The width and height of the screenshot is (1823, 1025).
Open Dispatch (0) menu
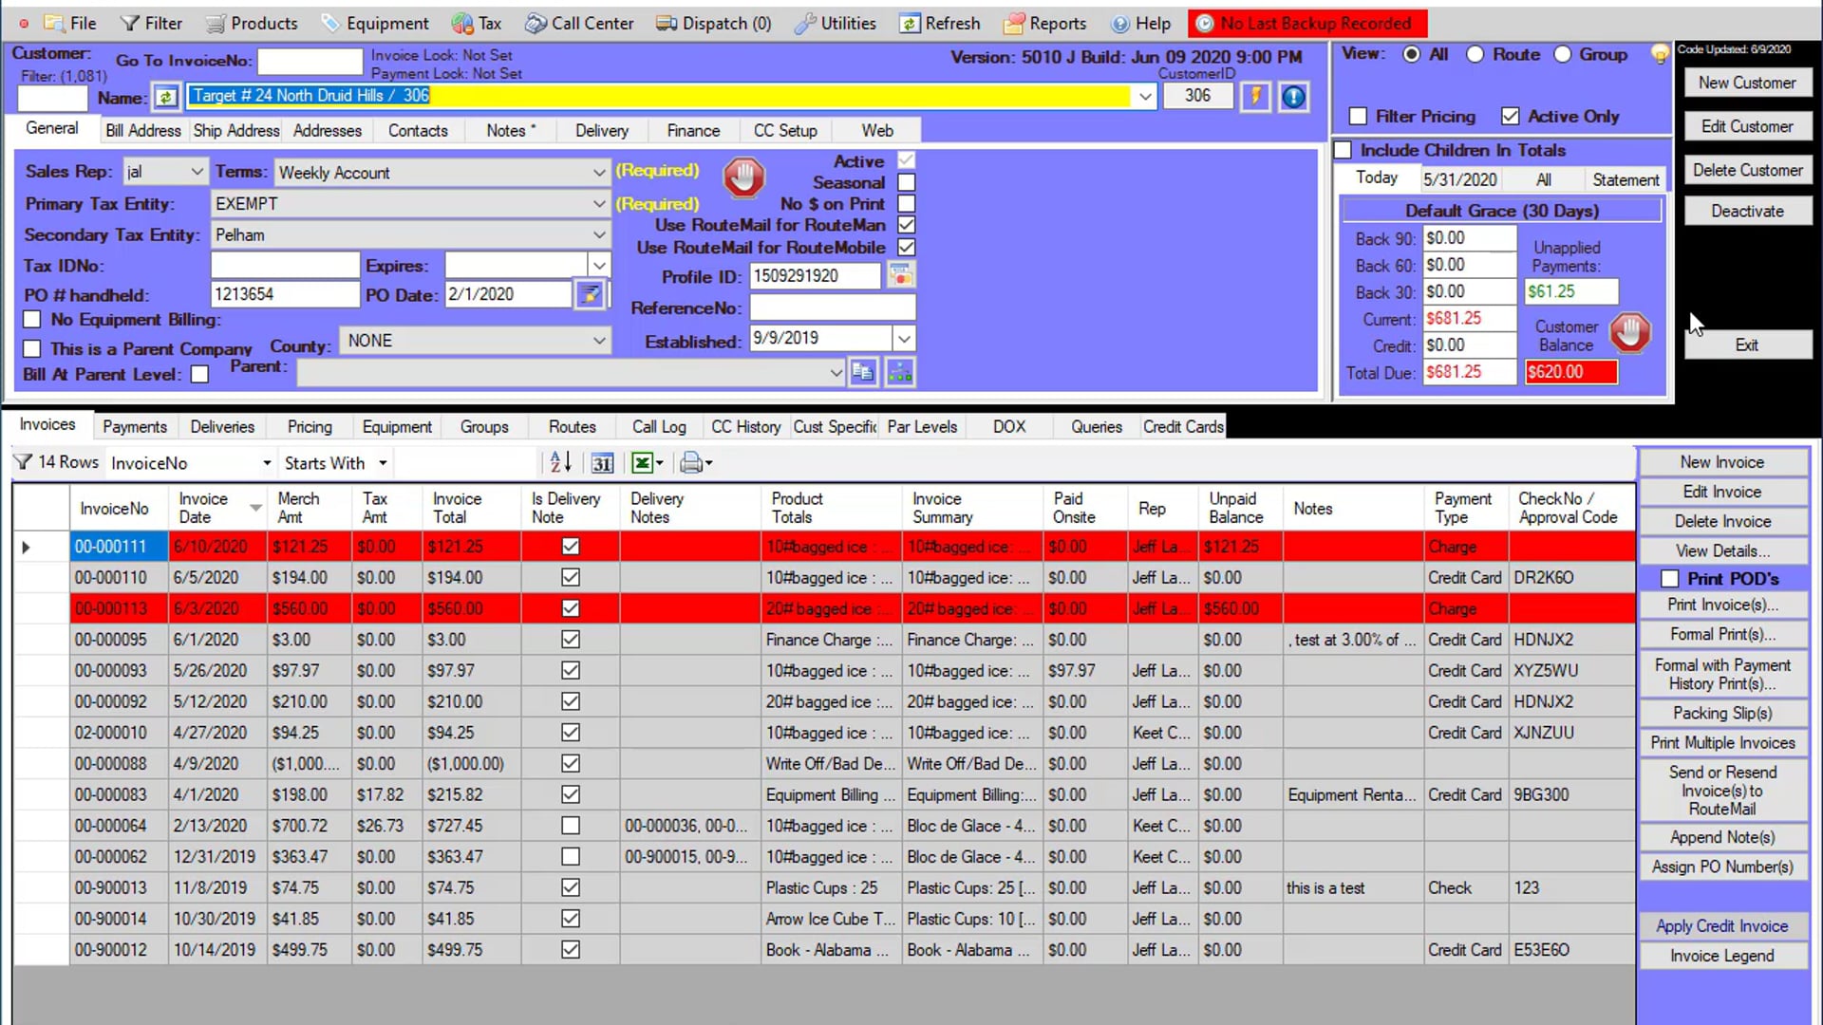[x=714, y=23]
